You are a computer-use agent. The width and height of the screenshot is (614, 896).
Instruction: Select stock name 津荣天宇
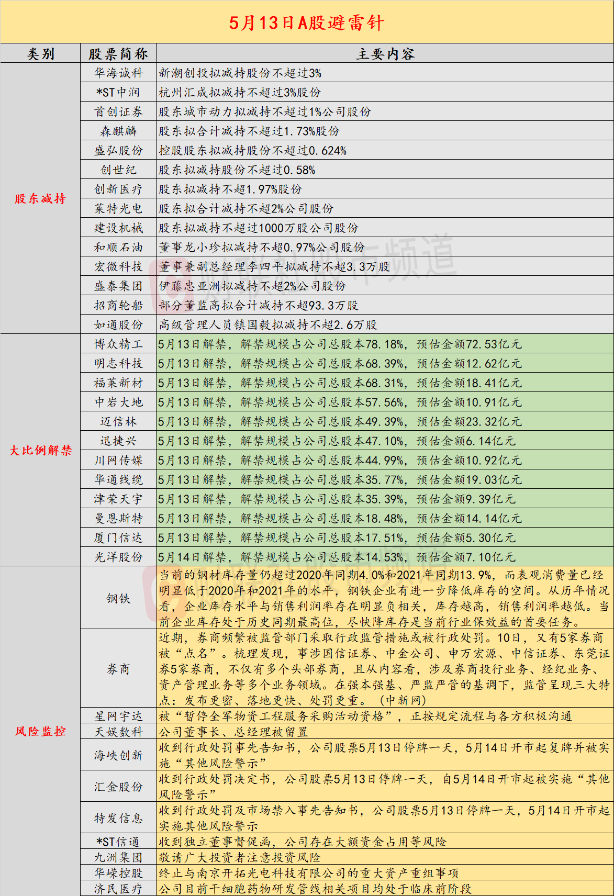(x=118, y=499)
